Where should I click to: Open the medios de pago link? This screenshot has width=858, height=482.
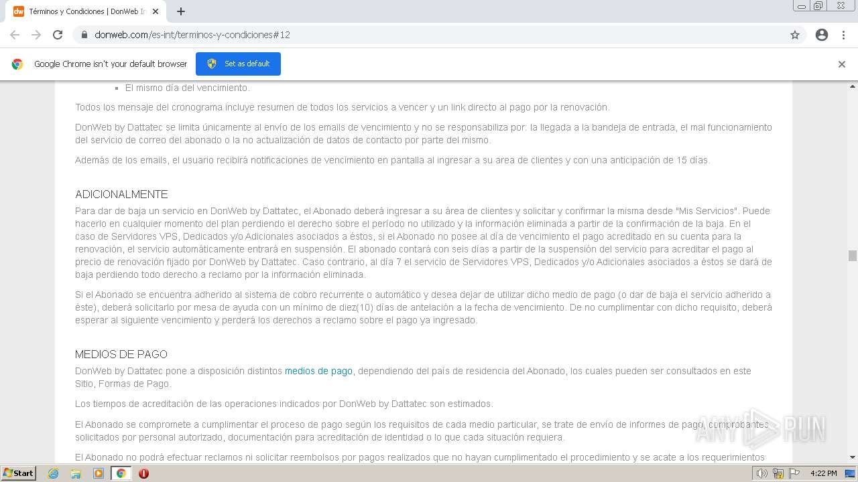pyautogui.click(x=318, y=371)
